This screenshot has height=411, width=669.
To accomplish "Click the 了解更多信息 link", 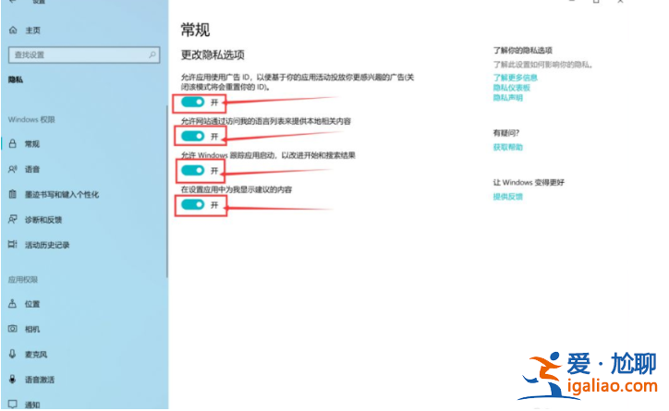I will pos(516,78).
